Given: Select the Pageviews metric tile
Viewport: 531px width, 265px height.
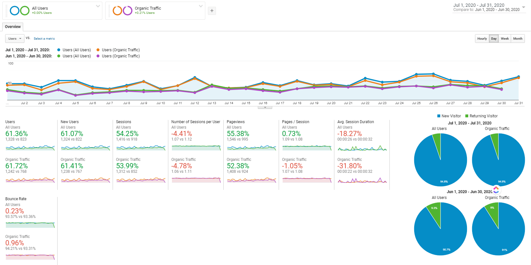Looking at the screenshot, I should 251,154.
